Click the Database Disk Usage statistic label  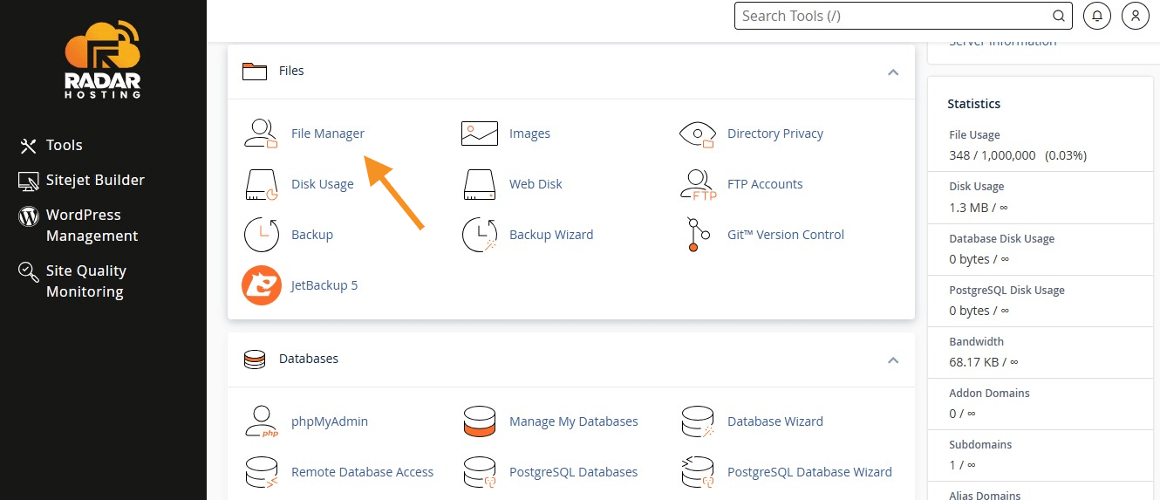pyautogui.click(x=1001, y=239)
